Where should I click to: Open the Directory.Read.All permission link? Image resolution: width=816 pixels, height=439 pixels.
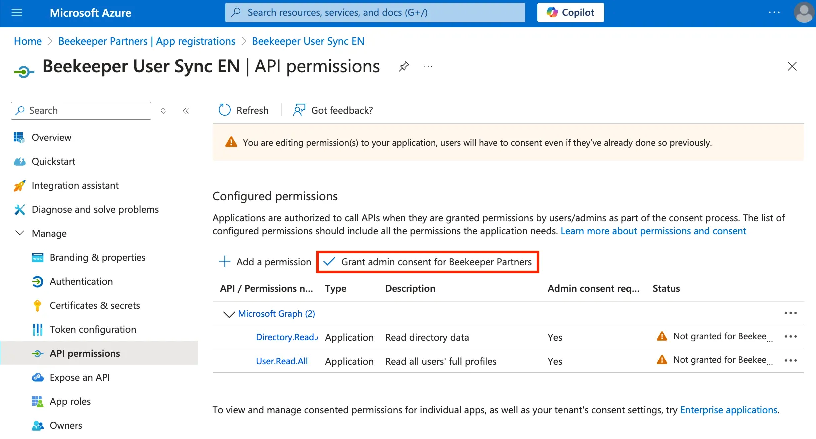287,337
